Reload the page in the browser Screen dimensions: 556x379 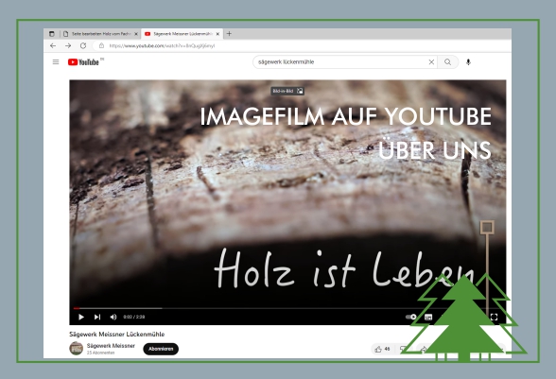[x=83, y=45]
